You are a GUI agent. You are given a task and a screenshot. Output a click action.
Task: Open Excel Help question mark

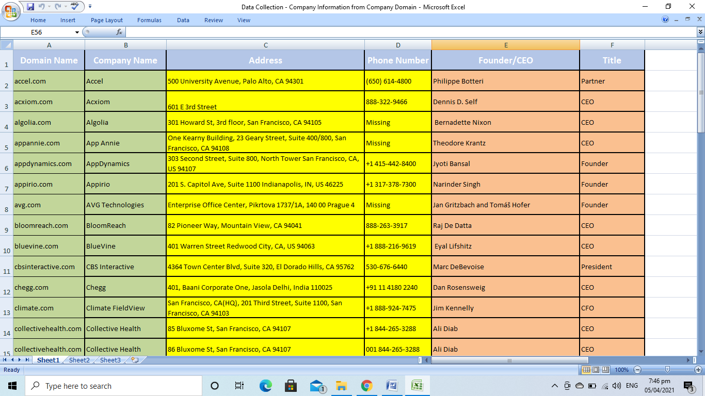click(665, 20)
